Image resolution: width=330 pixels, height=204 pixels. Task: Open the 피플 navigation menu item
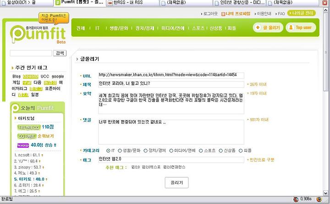click(x=232, y=28)
